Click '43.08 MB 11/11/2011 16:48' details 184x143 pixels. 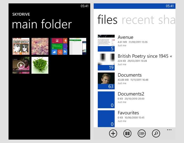(x=133, y=80)
